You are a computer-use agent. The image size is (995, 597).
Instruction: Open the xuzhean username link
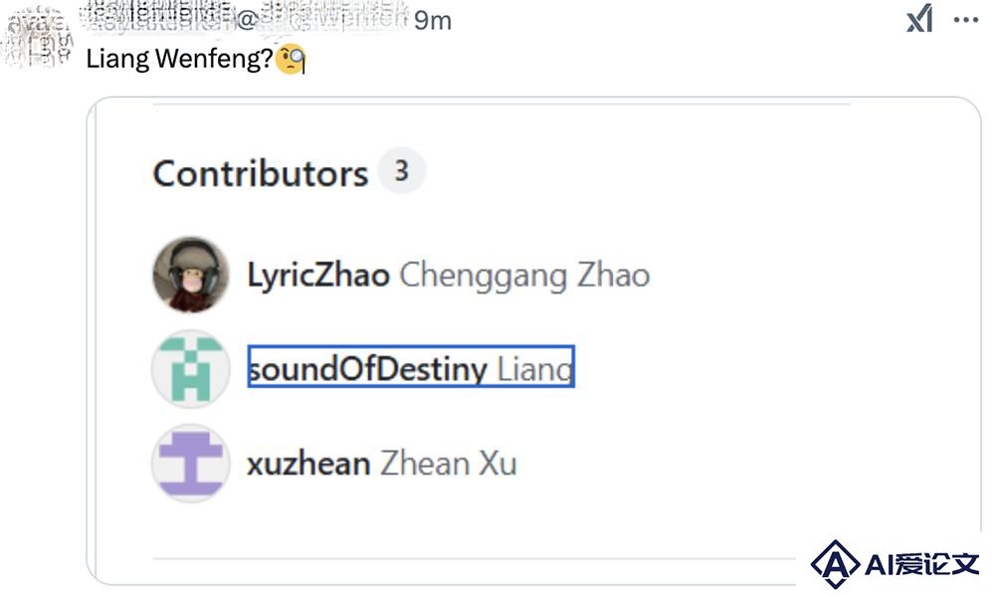(308, 463)
